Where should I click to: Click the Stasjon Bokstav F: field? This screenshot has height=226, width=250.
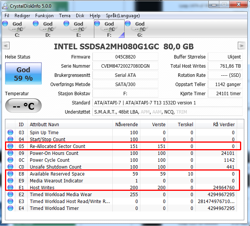click(125, 94)
